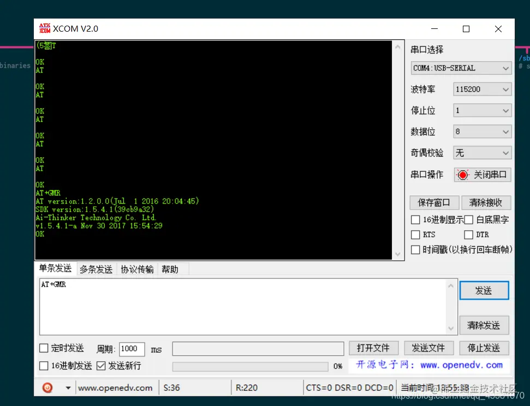This screenshot has height=406, width=530.
Task: Click the AT+GMR line in receive window
Action: pyautogui.click(x=48, y=193)
